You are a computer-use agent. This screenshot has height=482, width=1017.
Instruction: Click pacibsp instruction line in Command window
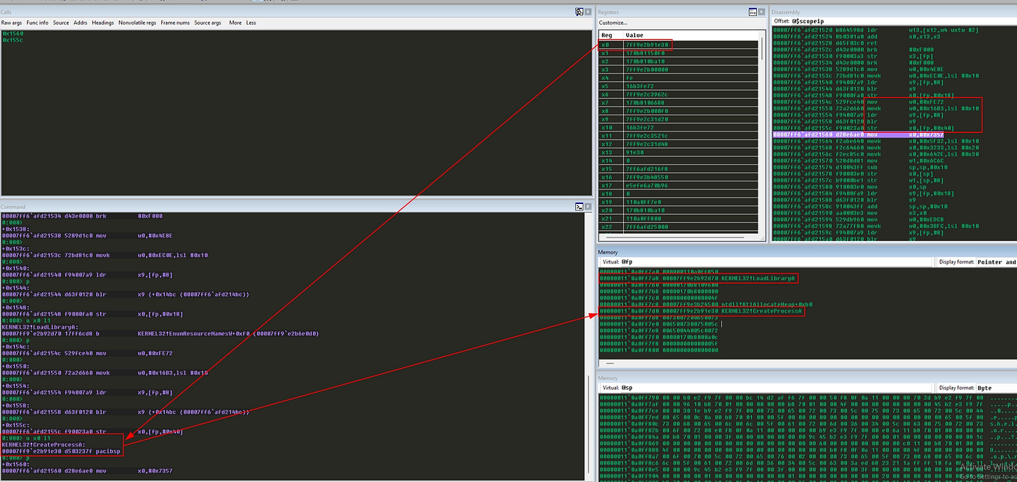(61, 451)
